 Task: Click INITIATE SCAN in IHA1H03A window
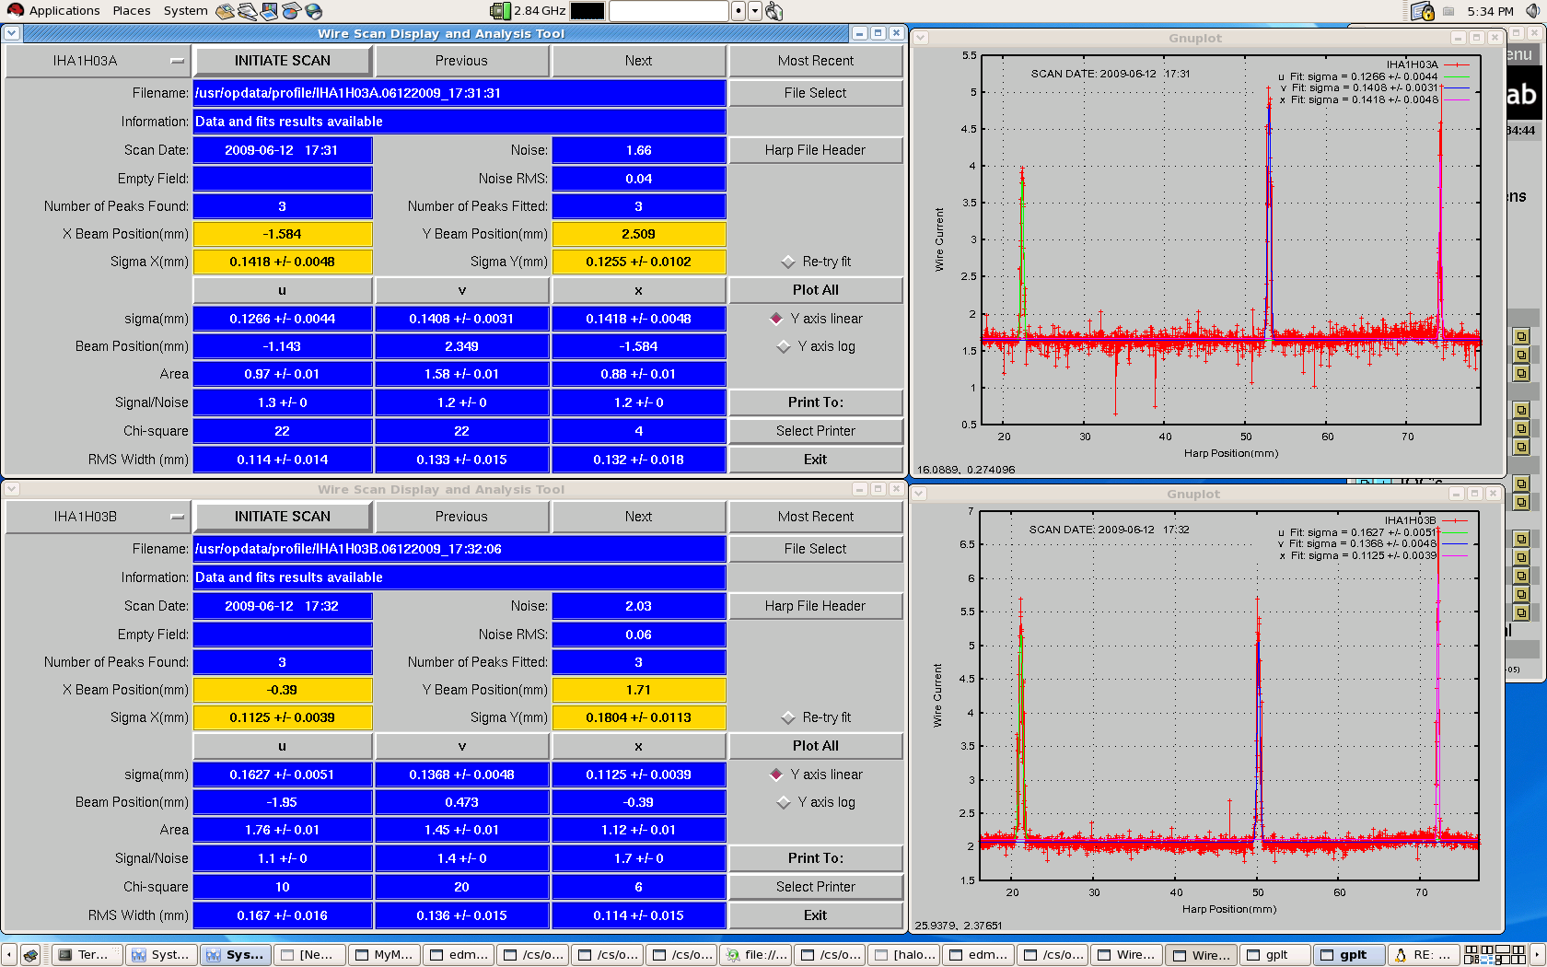pos(283,61)
